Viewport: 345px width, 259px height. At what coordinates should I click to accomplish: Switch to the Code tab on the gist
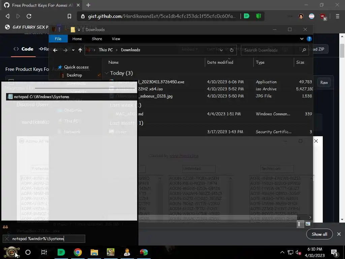(23, 49)
